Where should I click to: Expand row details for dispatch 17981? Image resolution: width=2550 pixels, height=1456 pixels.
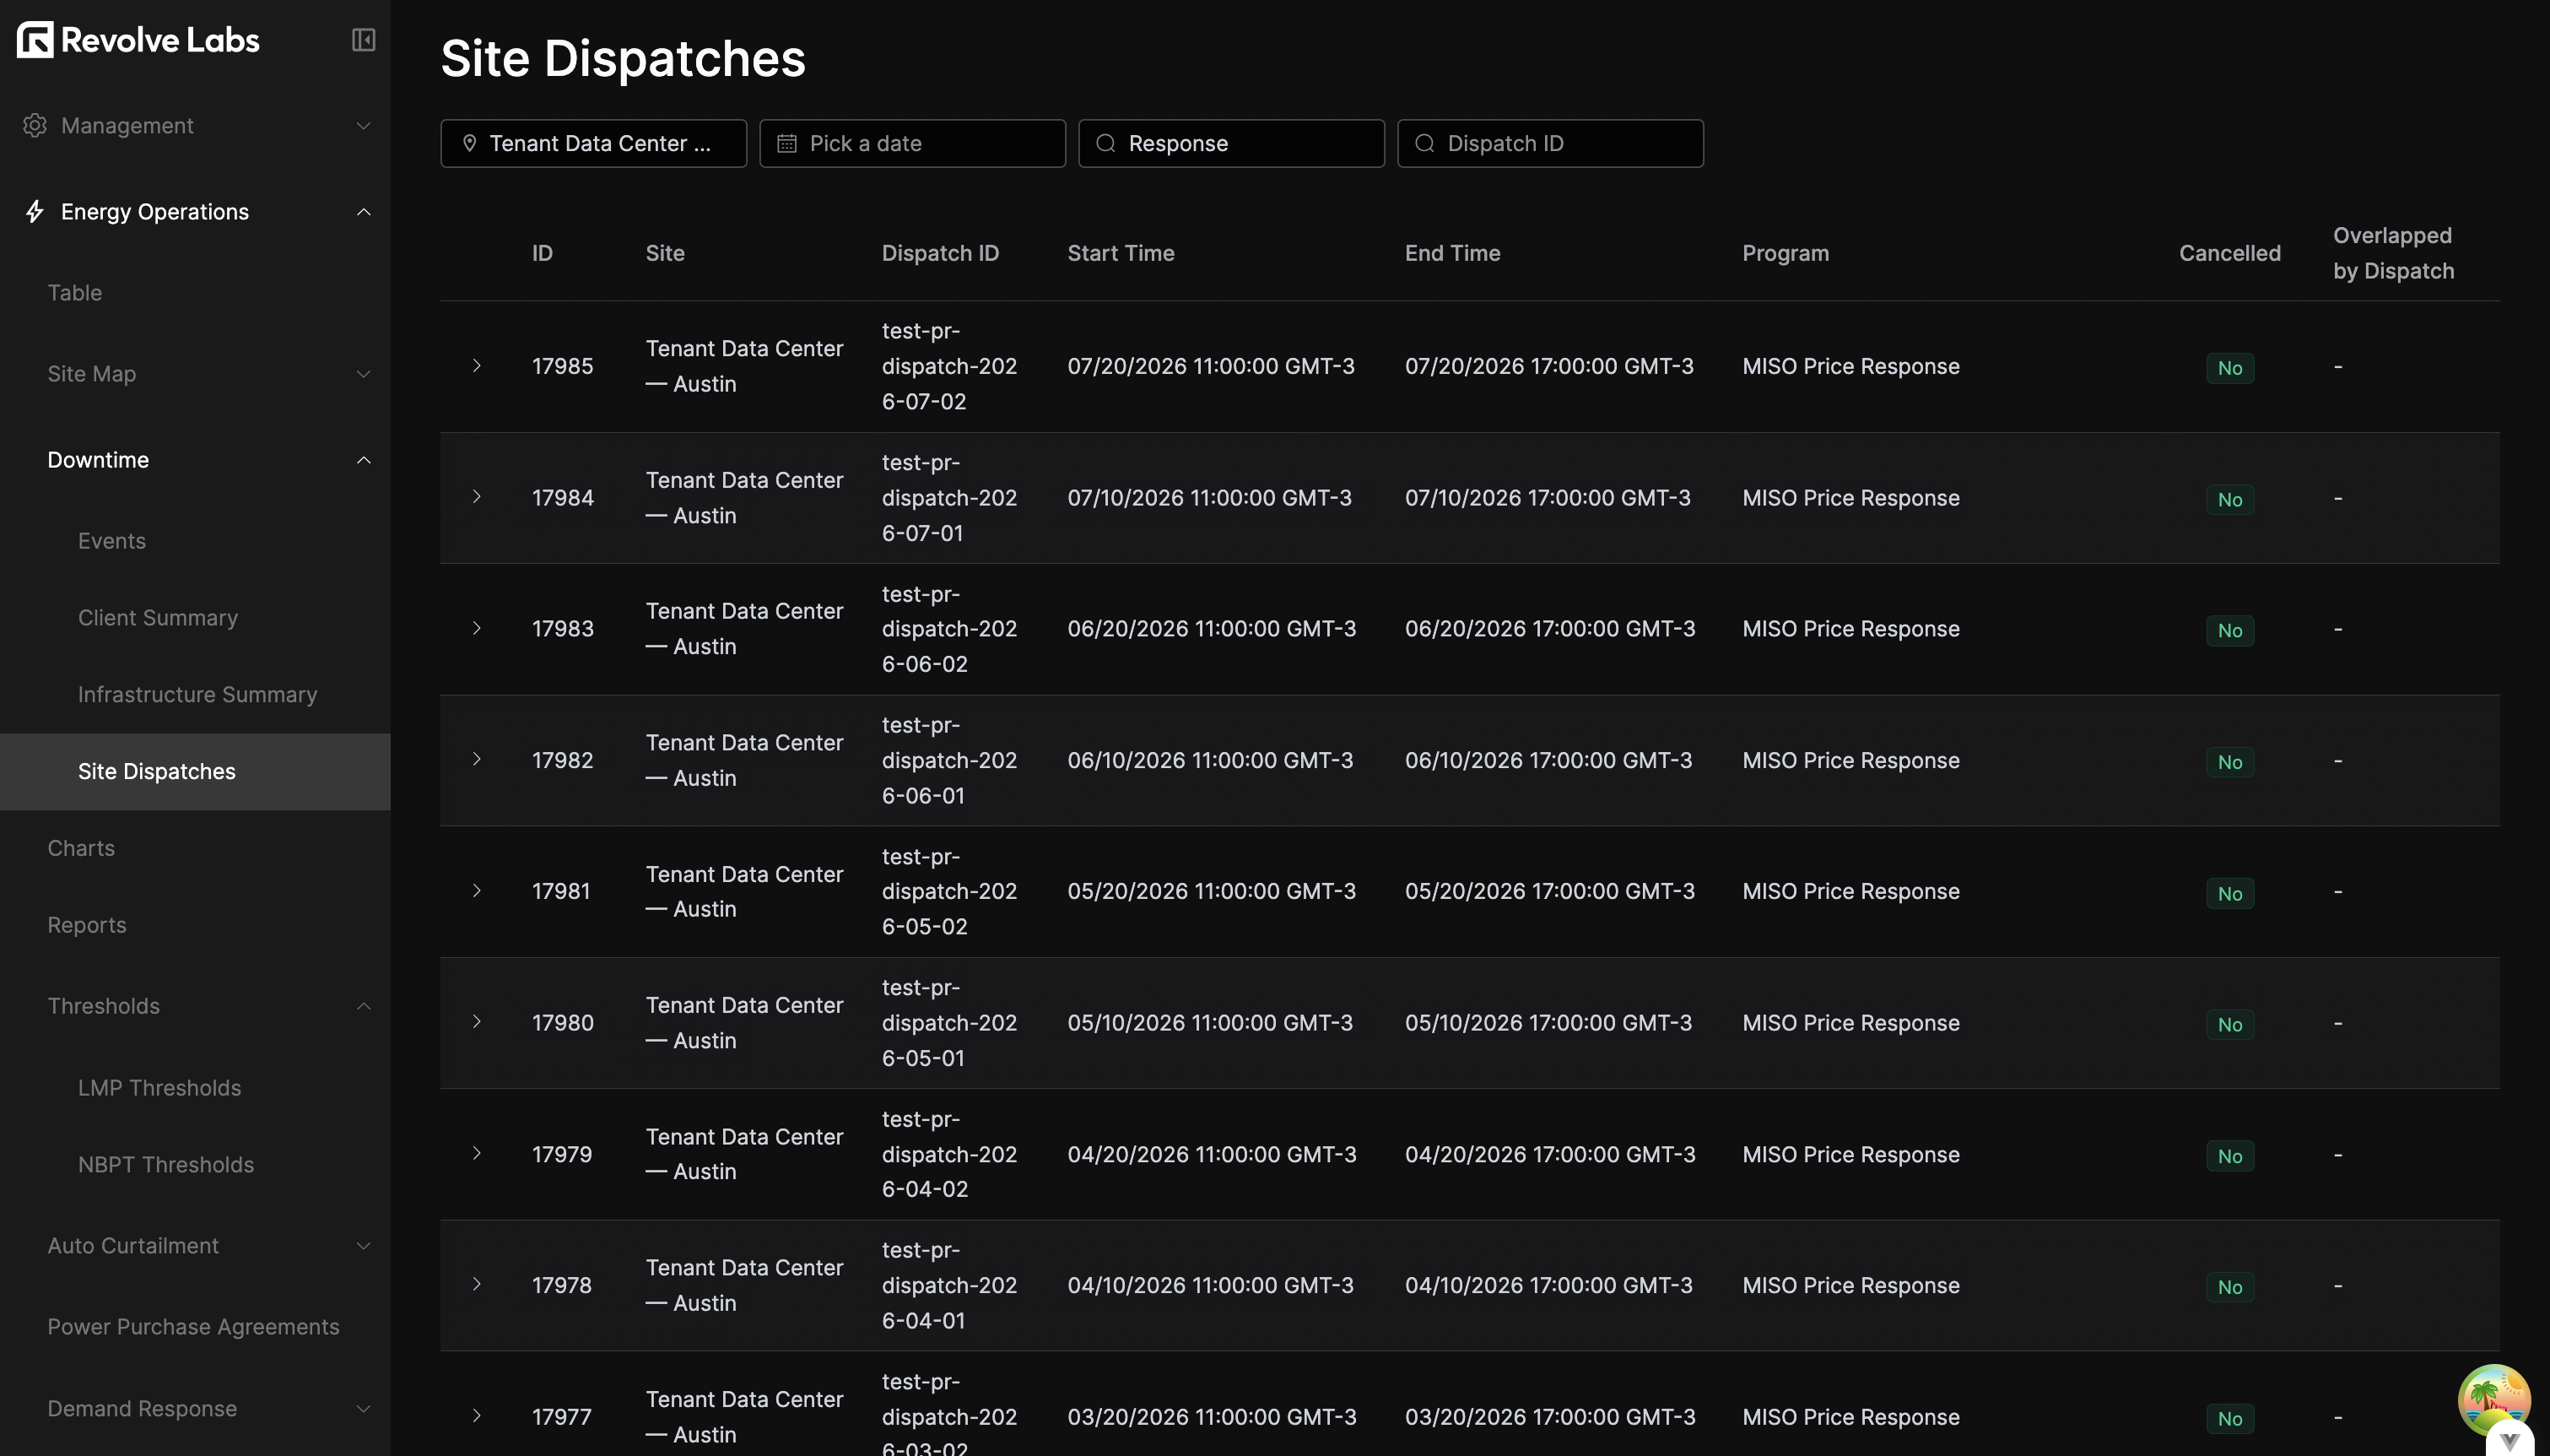coord(477,891)
